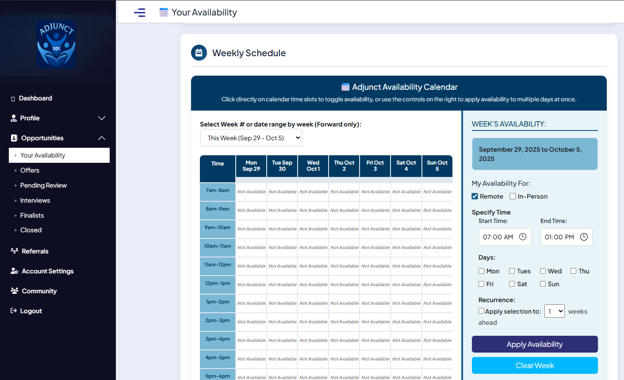Screen dimensions: 624x380
Task: Click the Logout arrow icon
Action: [x=14, y=311]
